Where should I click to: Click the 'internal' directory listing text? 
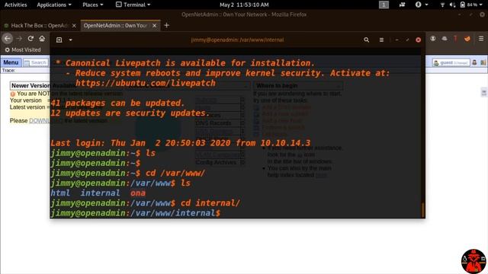tap(100, 193)
